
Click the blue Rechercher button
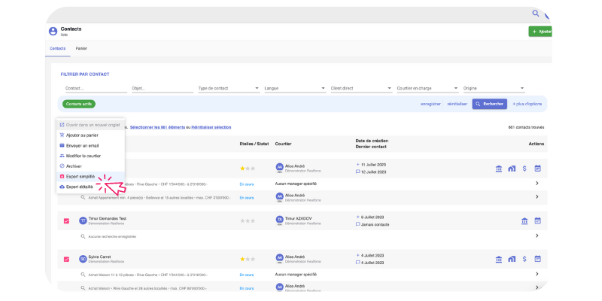(489, 104)
